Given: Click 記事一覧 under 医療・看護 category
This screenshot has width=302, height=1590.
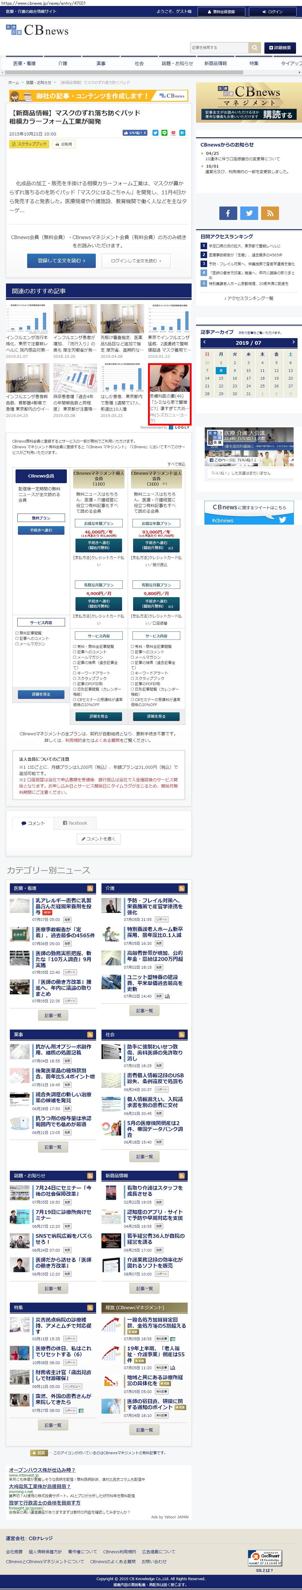Looking at the screenshot, I should pyautogui.click(x=53, y=1015).
